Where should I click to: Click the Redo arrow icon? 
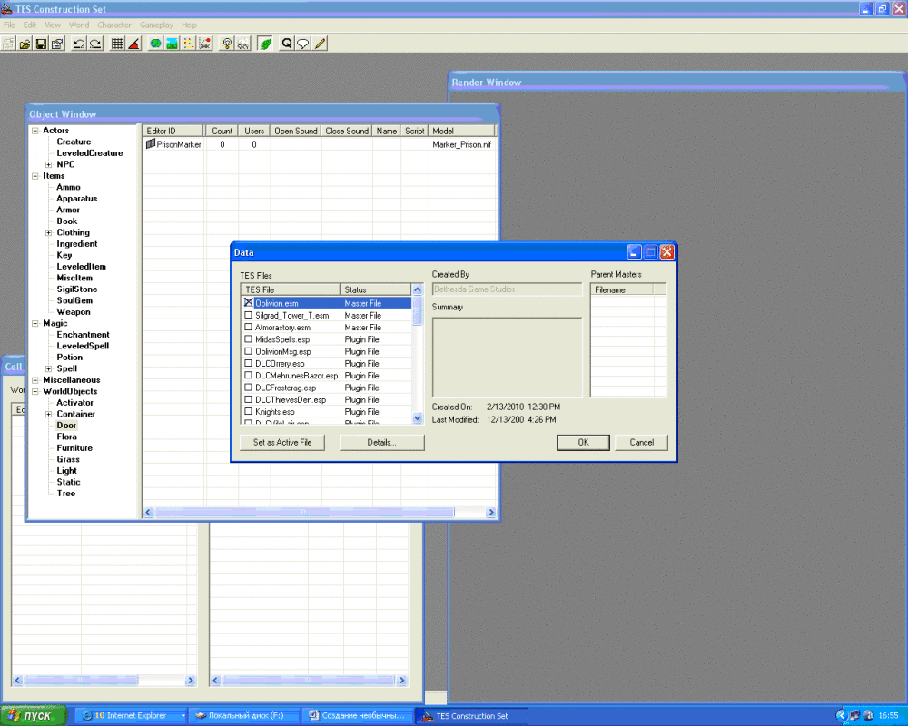point(95,44)
